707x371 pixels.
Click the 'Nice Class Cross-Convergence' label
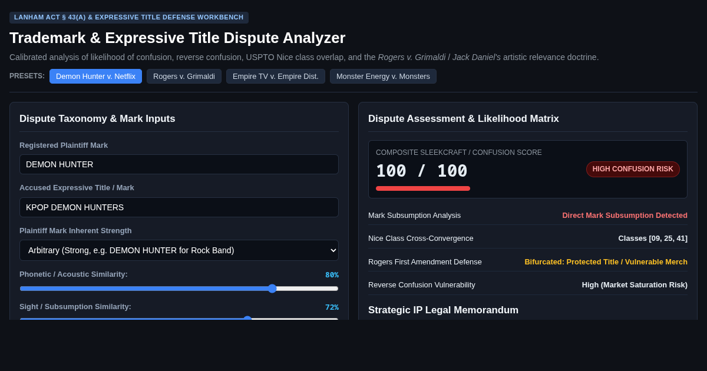[421, 238]
